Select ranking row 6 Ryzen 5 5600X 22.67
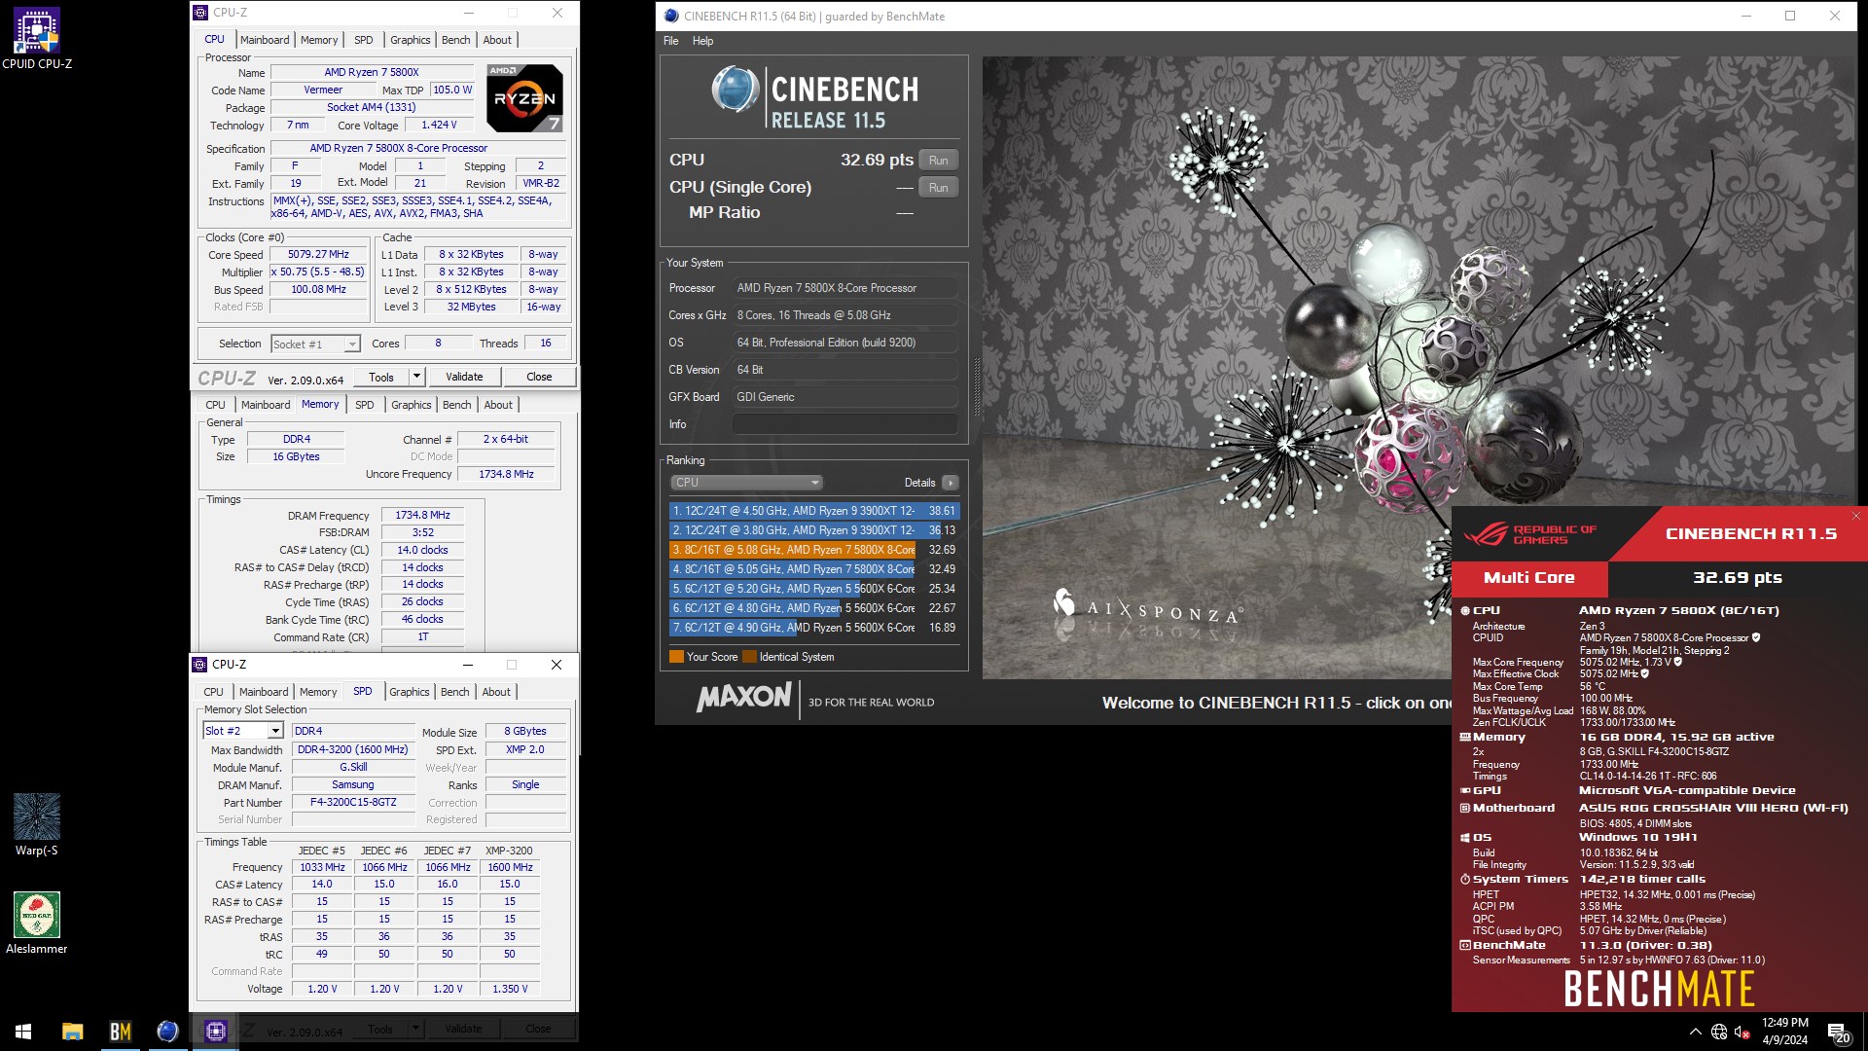This screenshot has width=1868, height=1051. pos(814,608)
